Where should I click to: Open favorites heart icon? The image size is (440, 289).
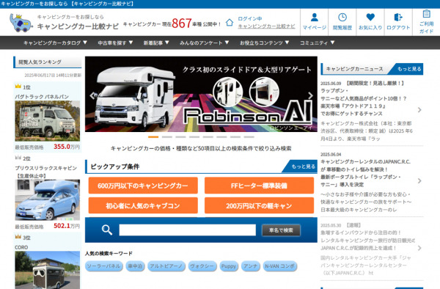tap(370, 18)
